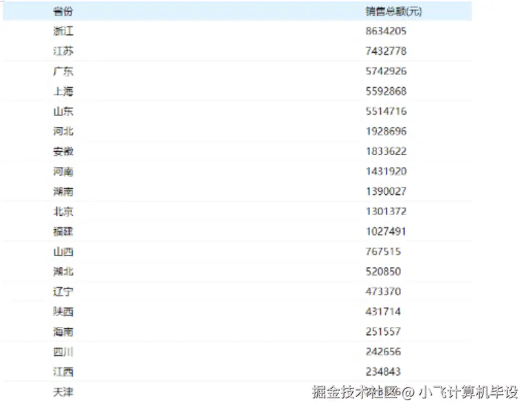Viewport: 530px width, 412px height.
Task: Select the 山西 province cell
Action: (x=63, y=251)
